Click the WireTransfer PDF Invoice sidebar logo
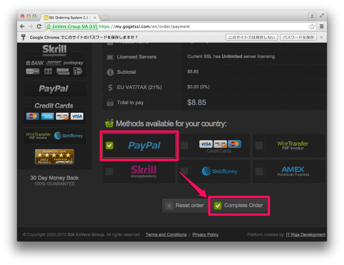 point(38,136)
